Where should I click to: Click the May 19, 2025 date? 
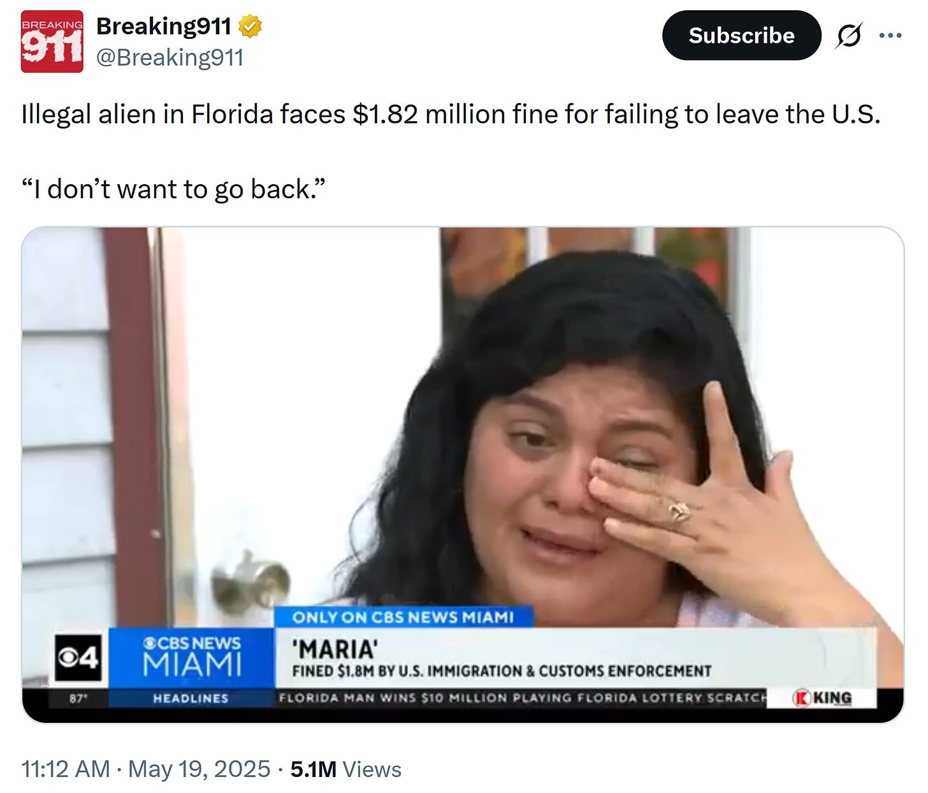(x=199, y=769)
